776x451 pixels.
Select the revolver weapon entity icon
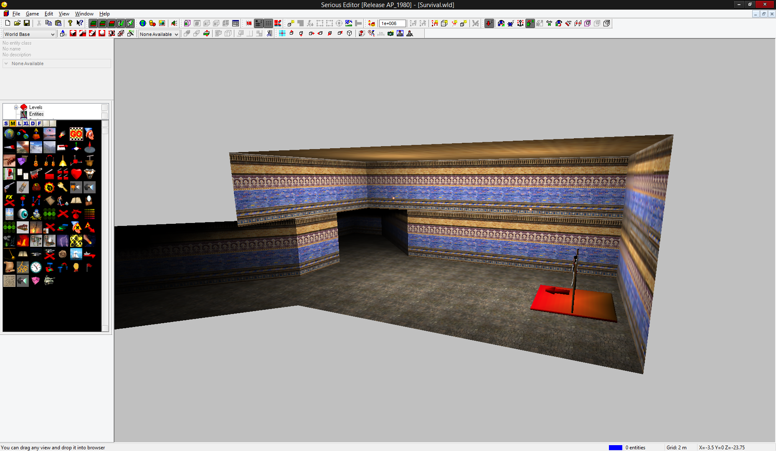9,187
